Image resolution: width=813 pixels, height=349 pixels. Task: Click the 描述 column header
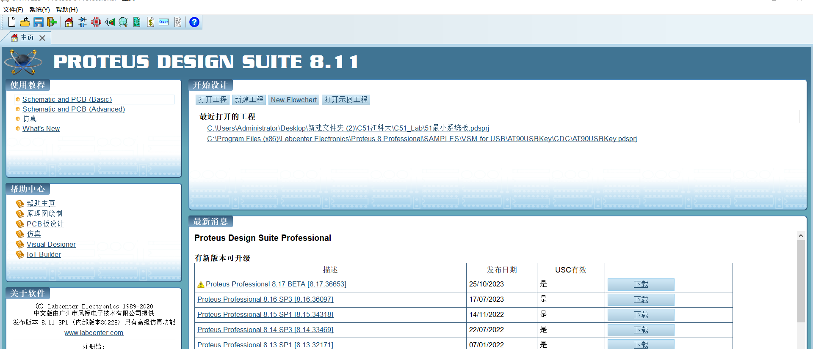point(330,270)
